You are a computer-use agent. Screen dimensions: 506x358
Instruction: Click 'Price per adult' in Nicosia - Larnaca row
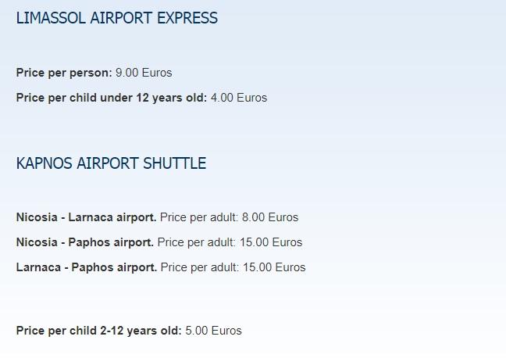(199, 217)
